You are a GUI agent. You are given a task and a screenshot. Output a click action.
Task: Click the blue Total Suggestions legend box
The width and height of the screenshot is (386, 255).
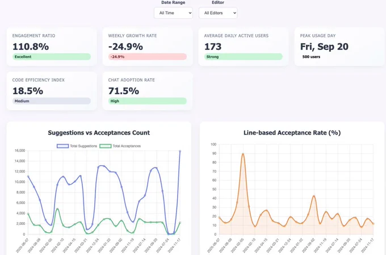[62, 146]
